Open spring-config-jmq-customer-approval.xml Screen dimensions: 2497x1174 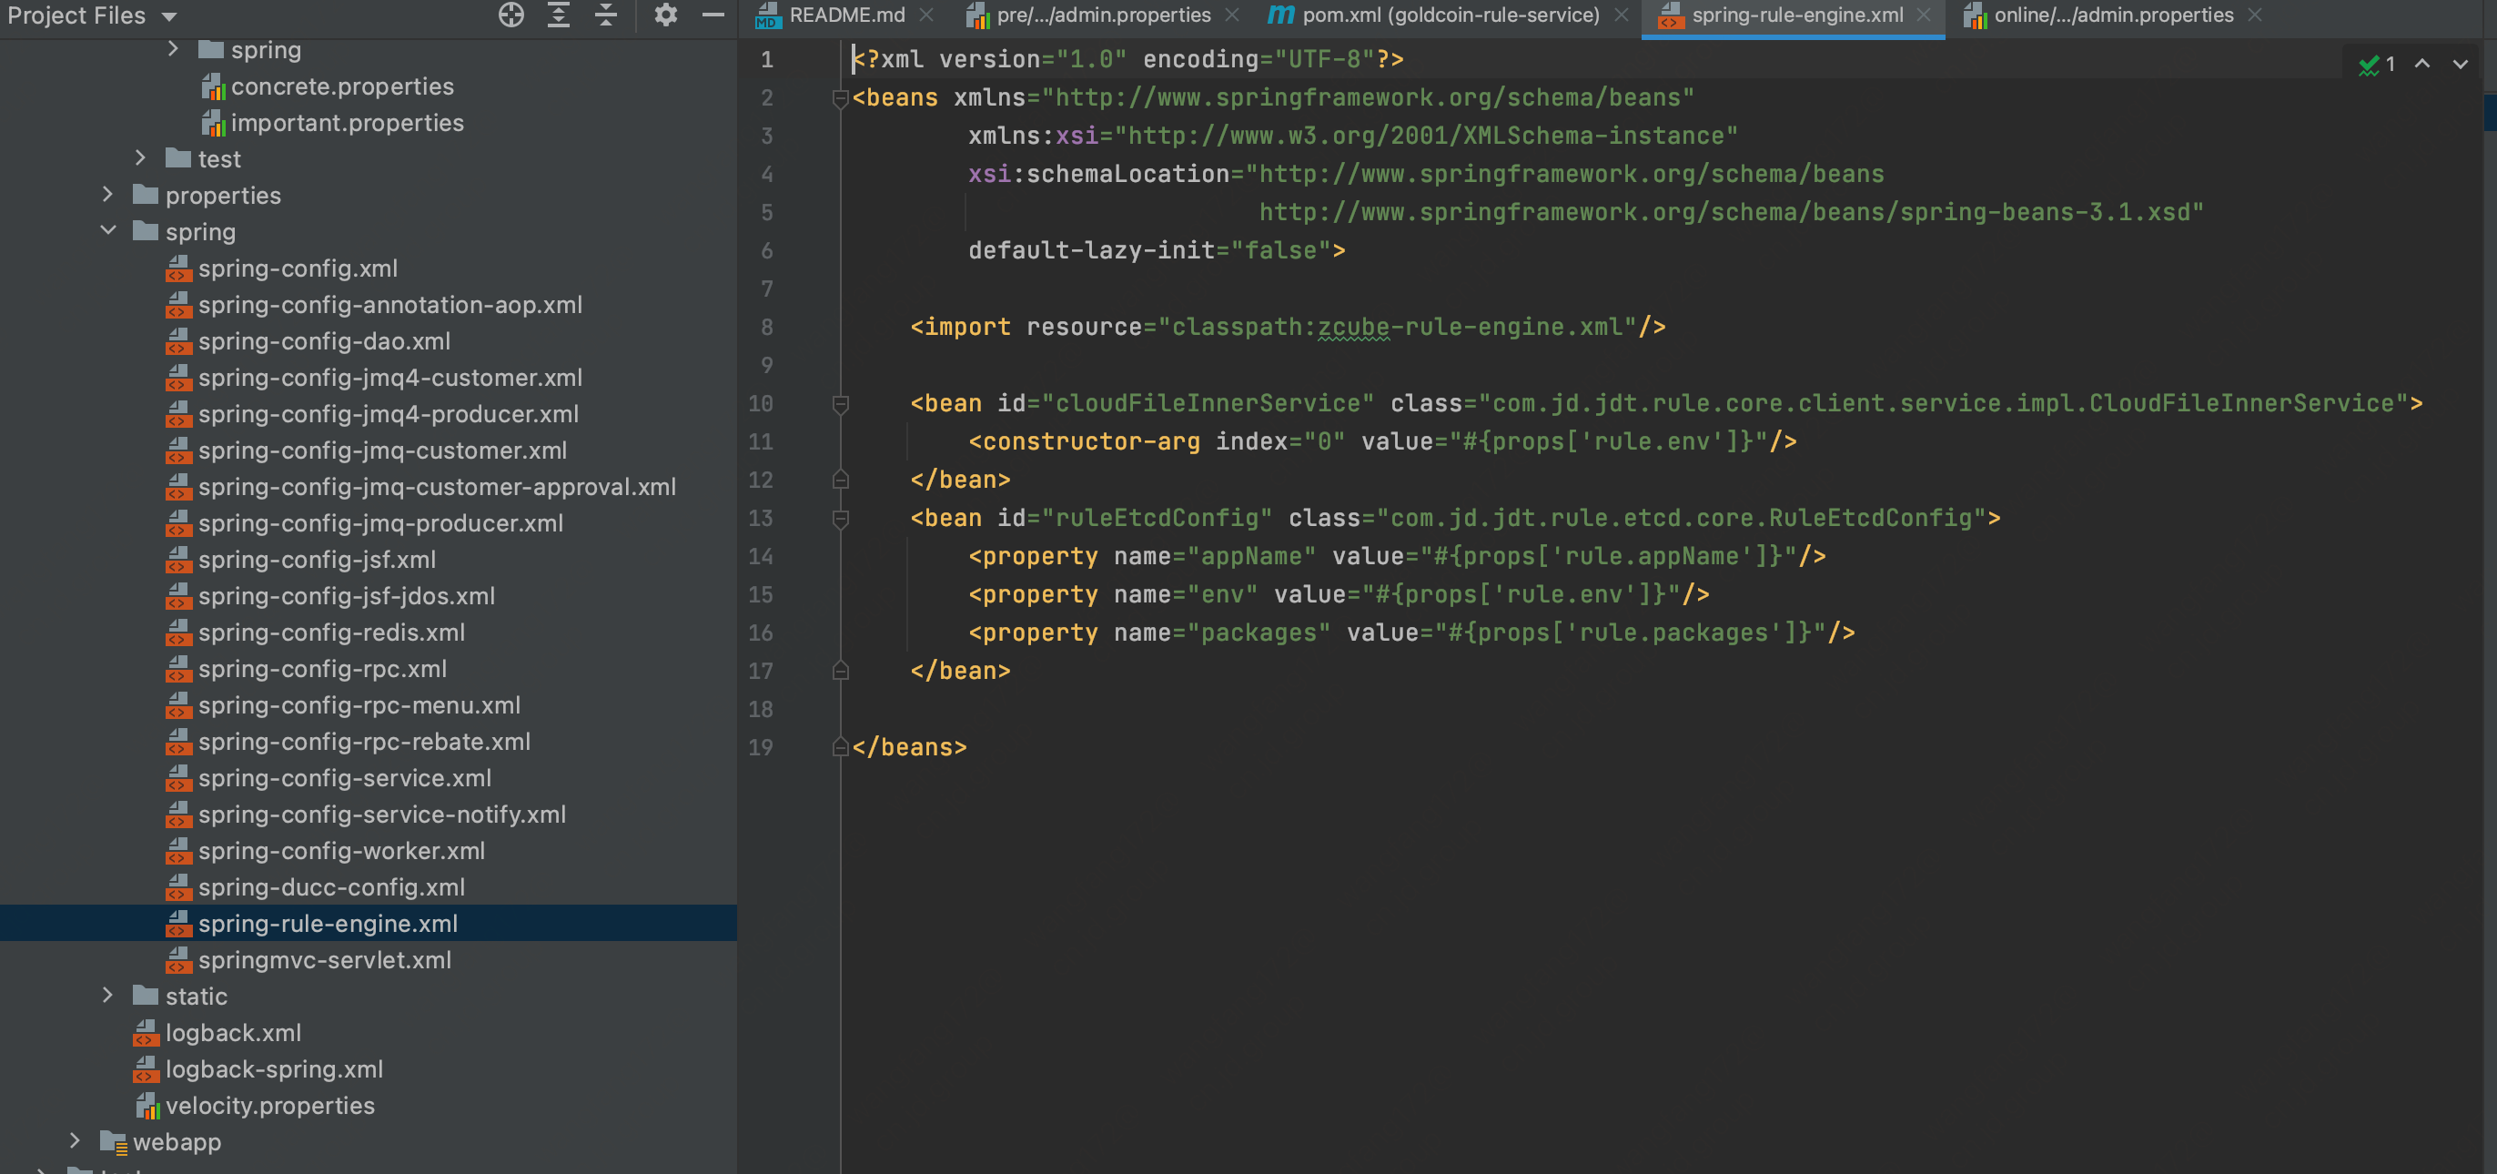[x=437, y=486]
